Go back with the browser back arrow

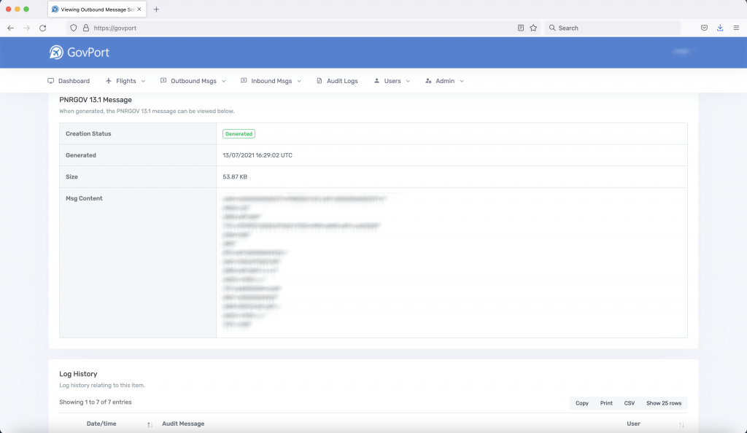[10, 28]
